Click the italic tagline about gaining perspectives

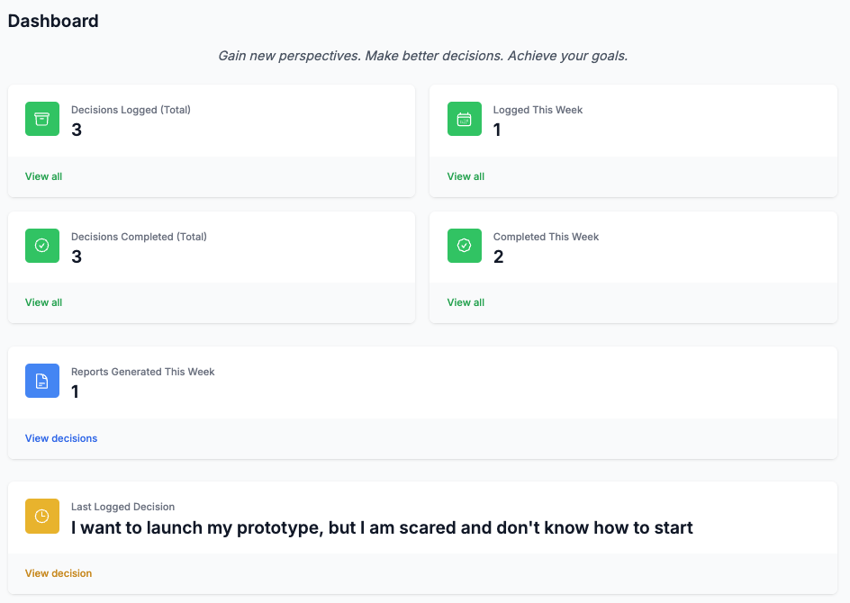tap(422, 56)
